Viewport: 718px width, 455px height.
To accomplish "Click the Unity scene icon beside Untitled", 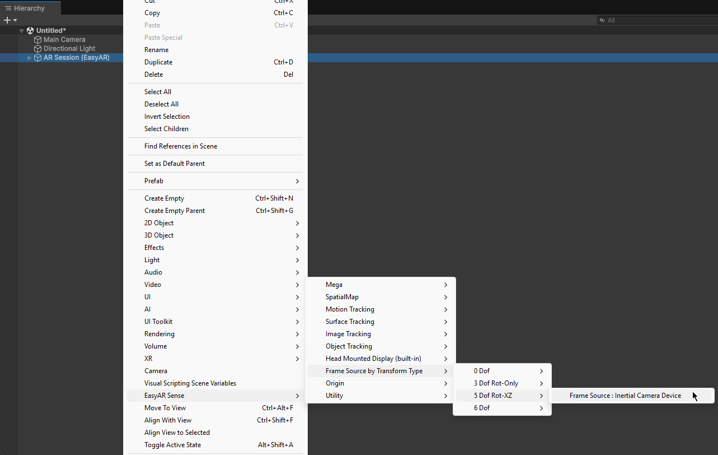I will pyautogui.click(x=30, y=31).
